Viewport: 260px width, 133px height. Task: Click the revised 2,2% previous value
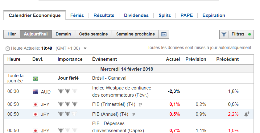pos(233,114)
